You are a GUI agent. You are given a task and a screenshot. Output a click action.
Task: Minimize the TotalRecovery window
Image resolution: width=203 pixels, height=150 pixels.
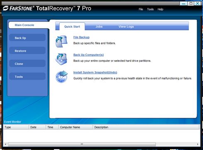(x=184, y=3)
